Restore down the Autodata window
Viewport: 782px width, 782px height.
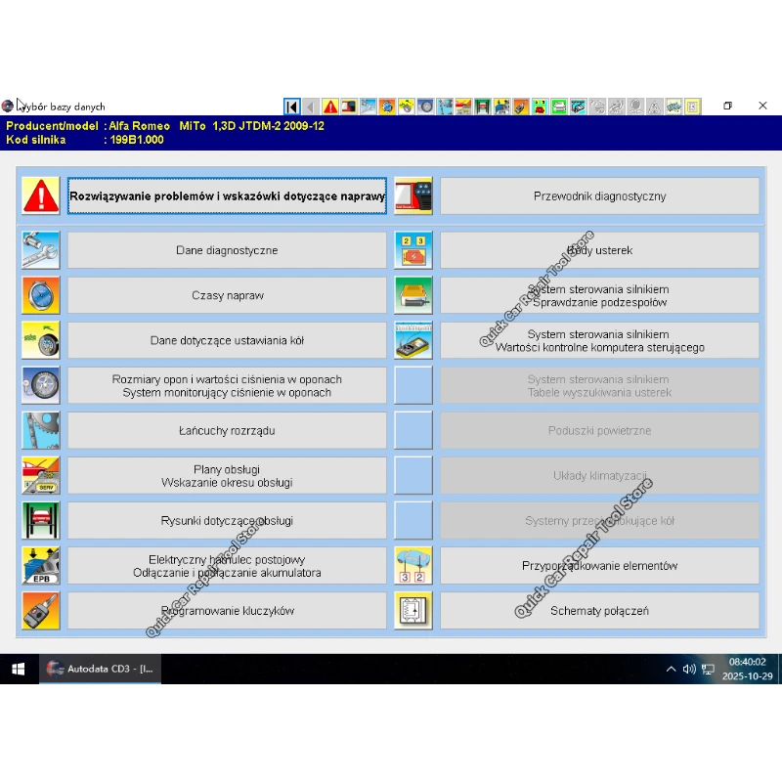point(727,106)
